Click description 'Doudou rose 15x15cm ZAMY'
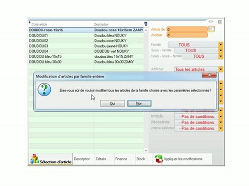 [x=119, y=30]
